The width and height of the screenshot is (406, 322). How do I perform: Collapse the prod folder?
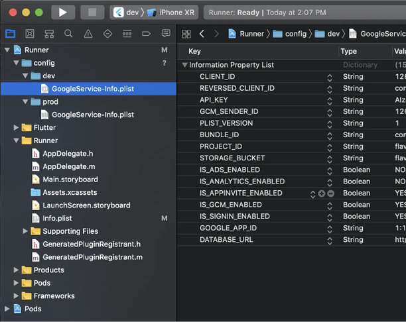25,101
